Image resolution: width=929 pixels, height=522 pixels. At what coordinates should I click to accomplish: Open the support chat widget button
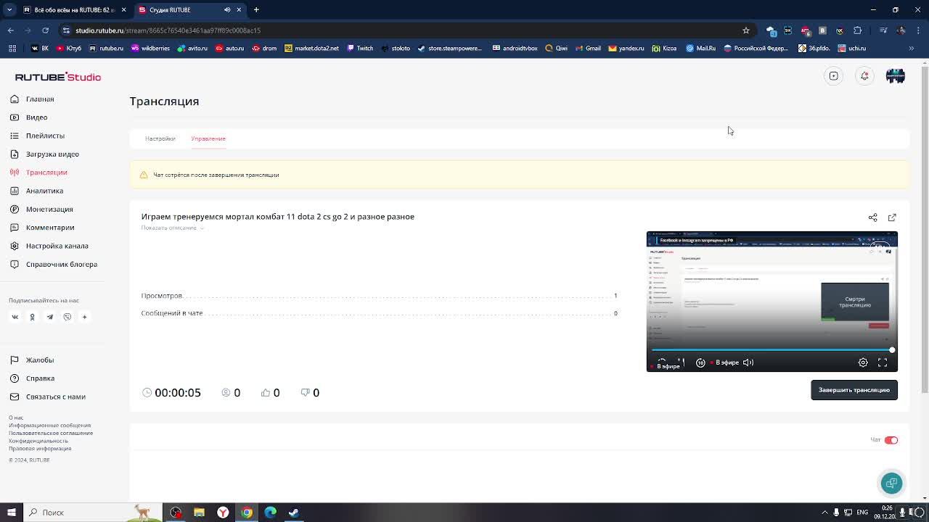[x=891, y=483]
